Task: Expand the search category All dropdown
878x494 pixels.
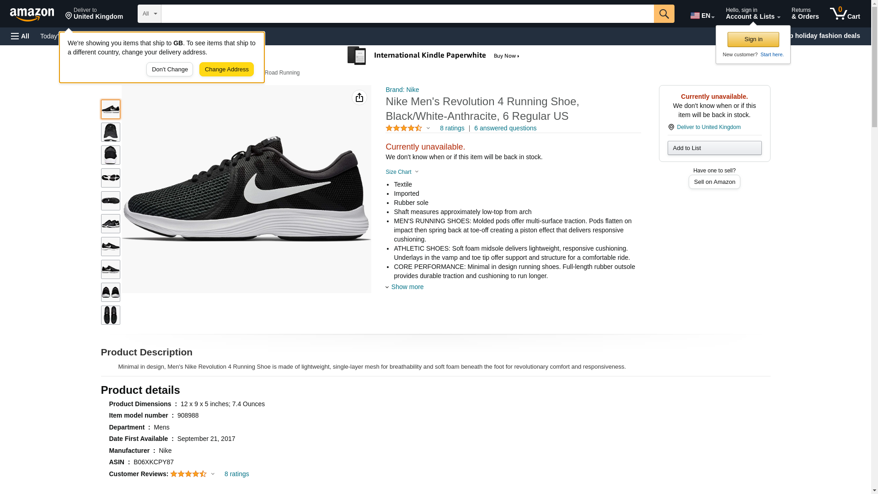Action: 149,14
